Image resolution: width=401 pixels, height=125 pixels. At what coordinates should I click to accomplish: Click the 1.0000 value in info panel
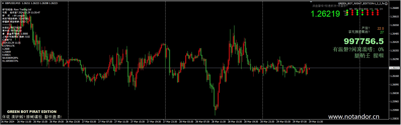[x=24, y=34]
